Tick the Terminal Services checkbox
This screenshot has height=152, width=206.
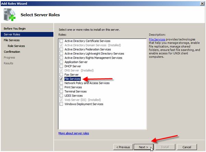[x=61, y=91]
